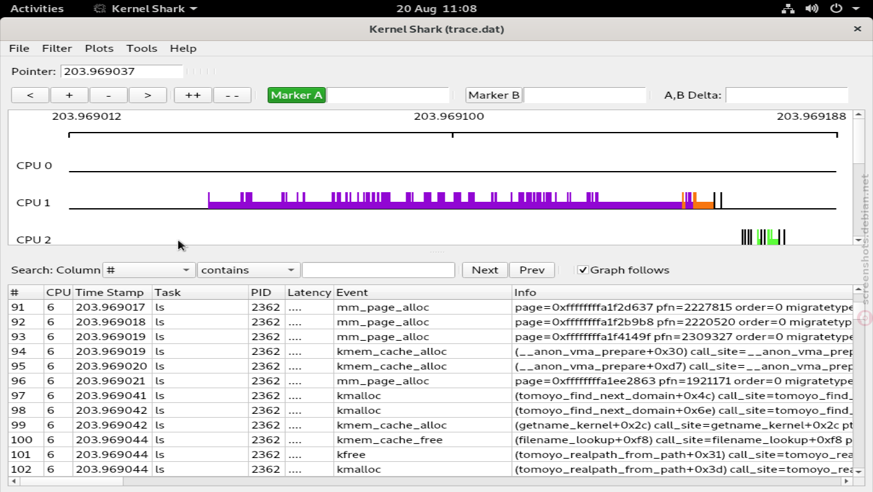The height and width of the screenshot is (492, 873).
Task: Click the zoom in '+' button
Action: click(69, 95)
